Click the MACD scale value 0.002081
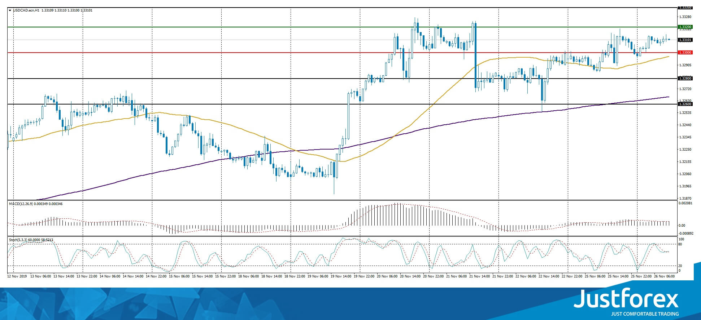 (x=685, y=204)
